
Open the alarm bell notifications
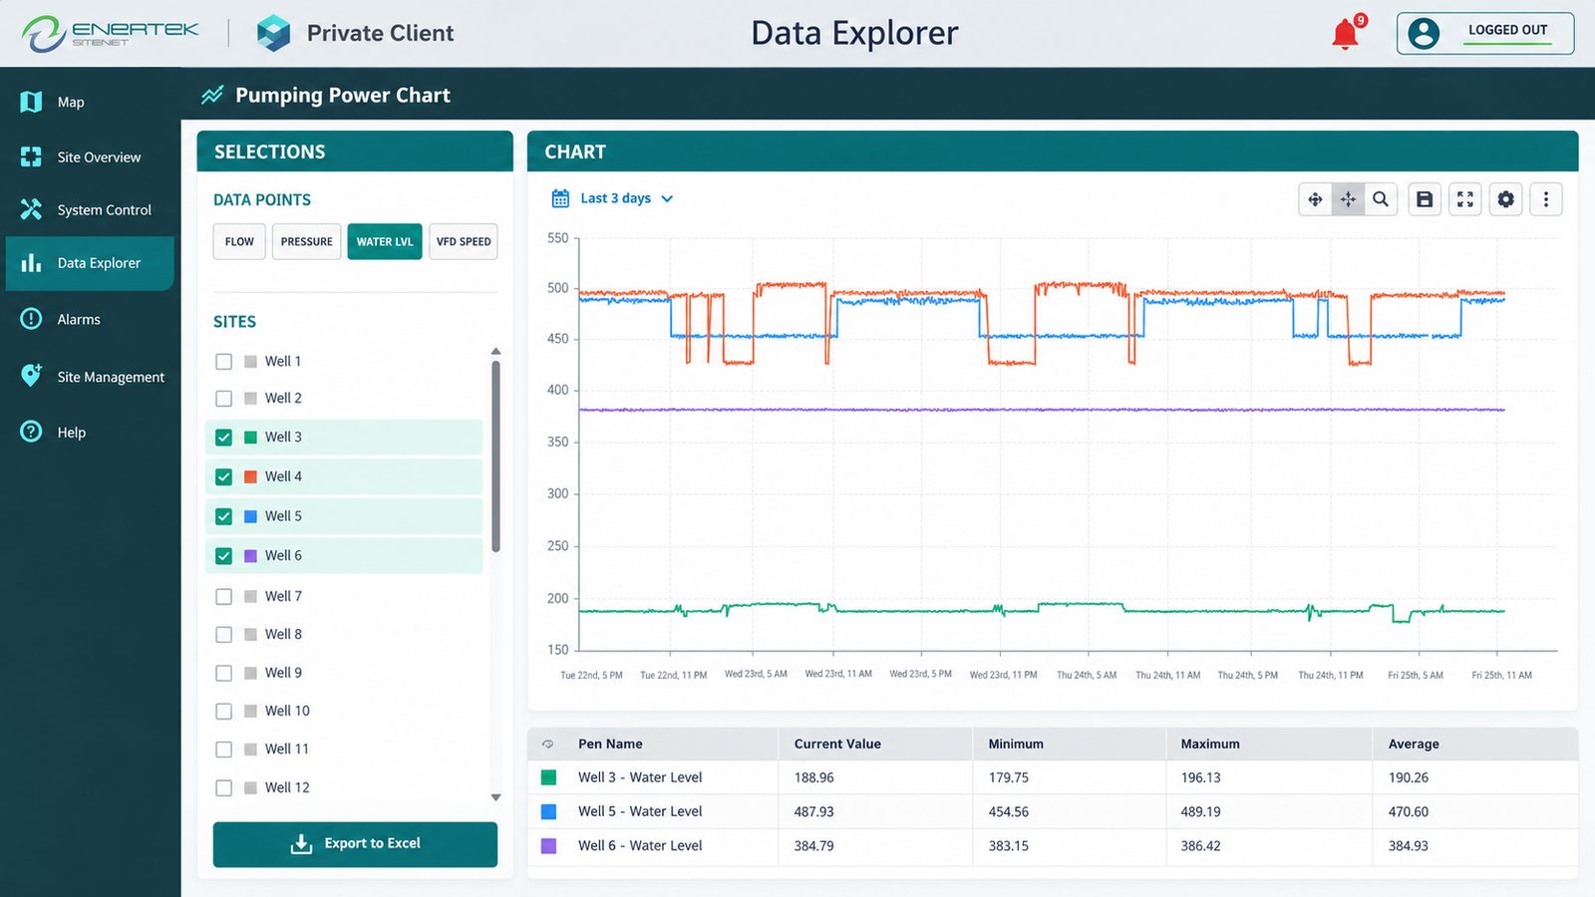(1346, 34)
